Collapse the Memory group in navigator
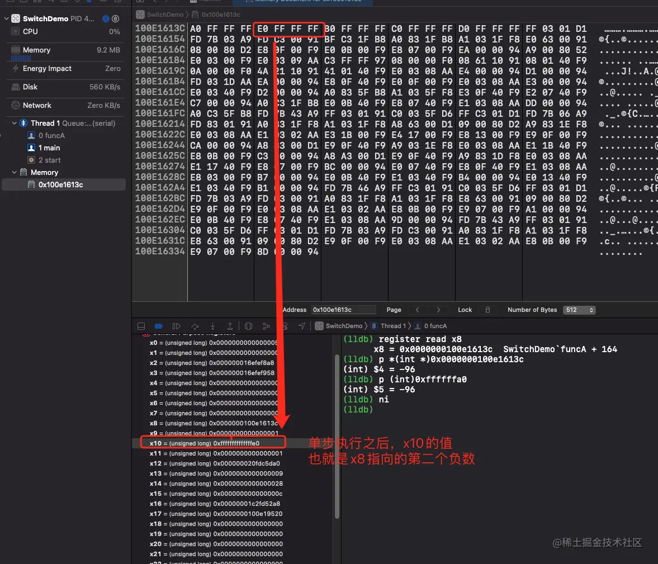658x564 pixels. tap(15, 172)
